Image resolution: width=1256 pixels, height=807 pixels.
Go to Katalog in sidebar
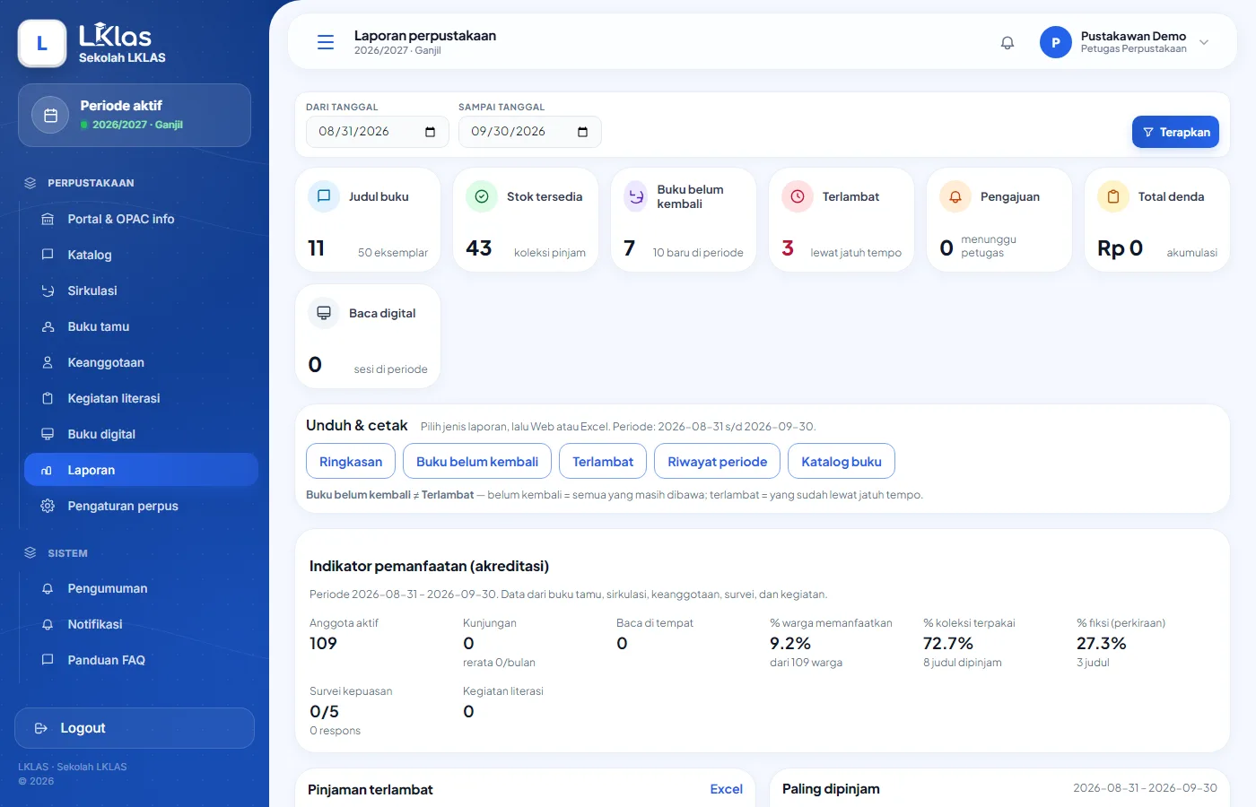pyautogui.click(x=141, y=255)
